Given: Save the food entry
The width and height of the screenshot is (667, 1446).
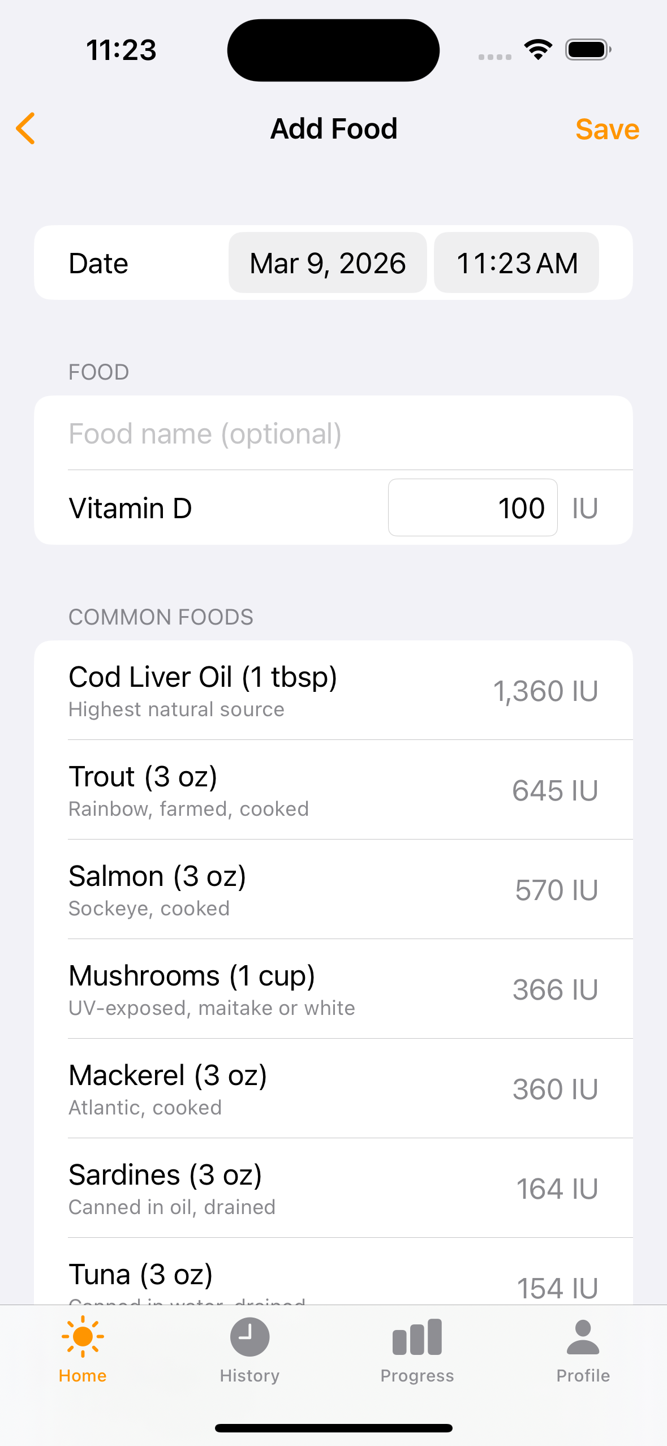Looking at the screenshot, I should coord(607,130).
